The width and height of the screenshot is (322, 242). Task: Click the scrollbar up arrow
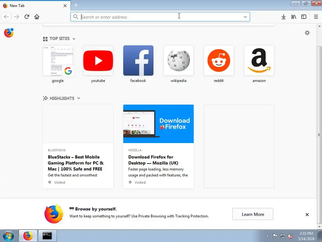[319, 26]
